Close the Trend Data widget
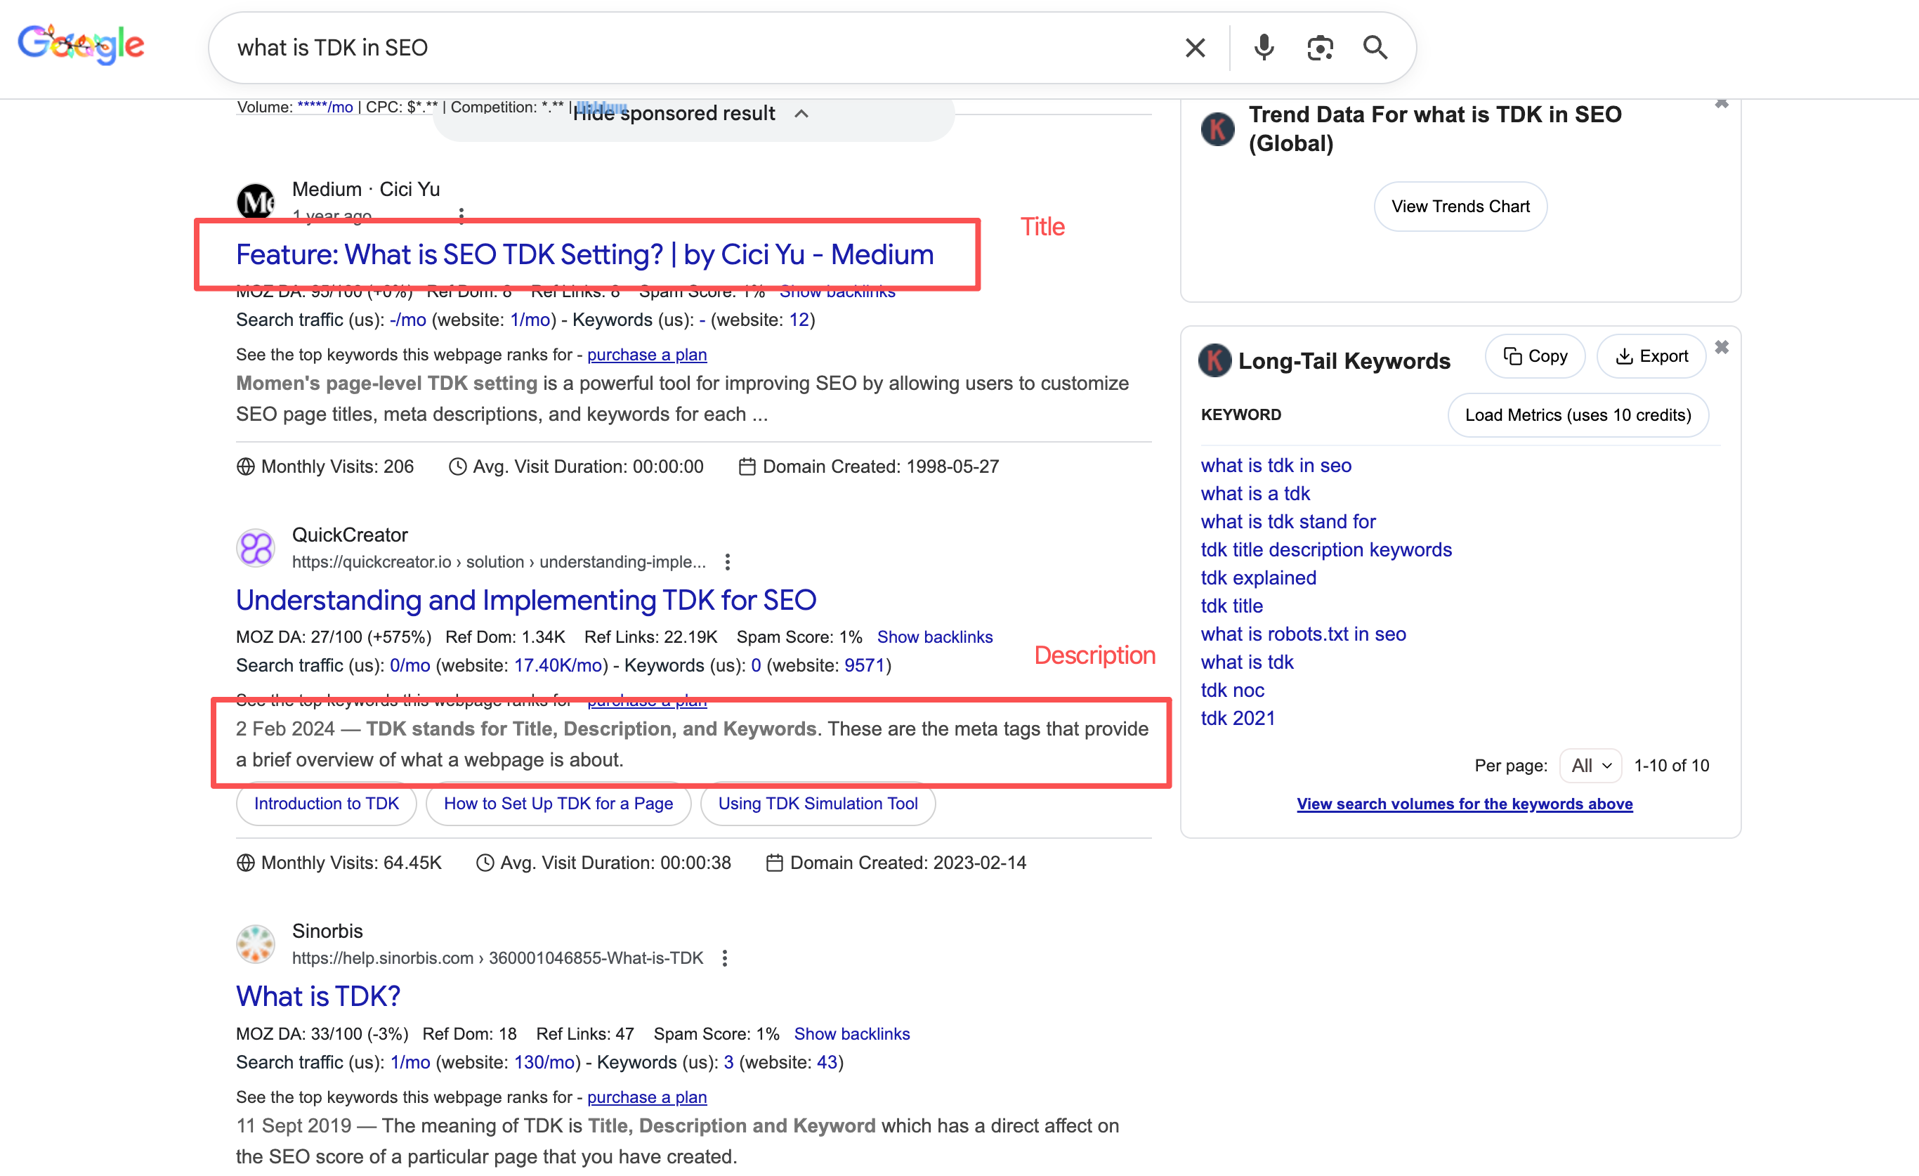The width and height of the screenshot is (1919, 1176). pyautogui.click(x=1721, y=103)
